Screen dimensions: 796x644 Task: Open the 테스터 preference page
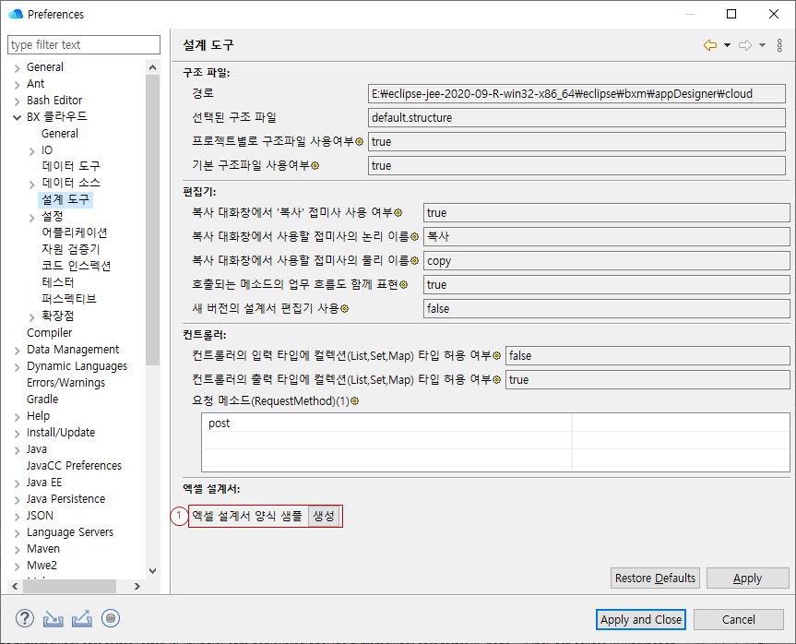(x=57, y=282)
